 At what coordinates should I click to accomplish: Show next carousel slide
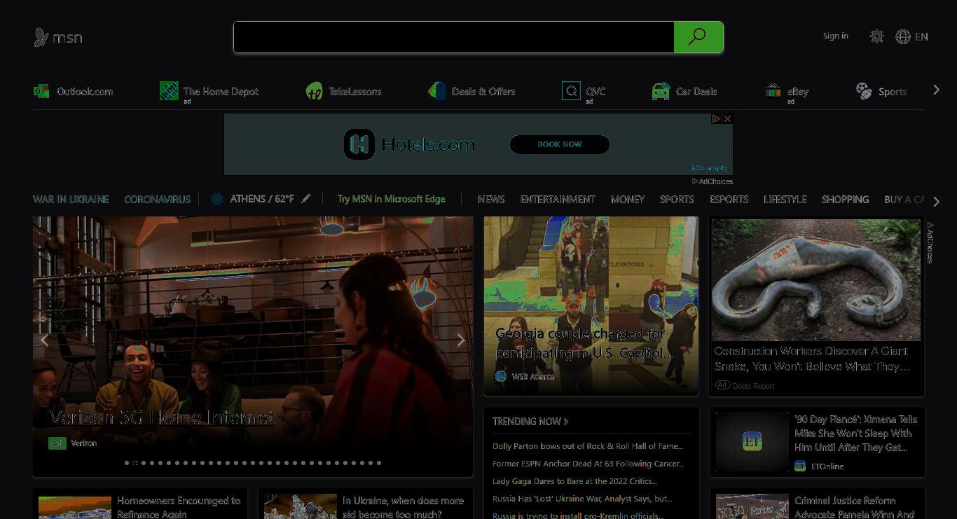click(x=461, y=340)
